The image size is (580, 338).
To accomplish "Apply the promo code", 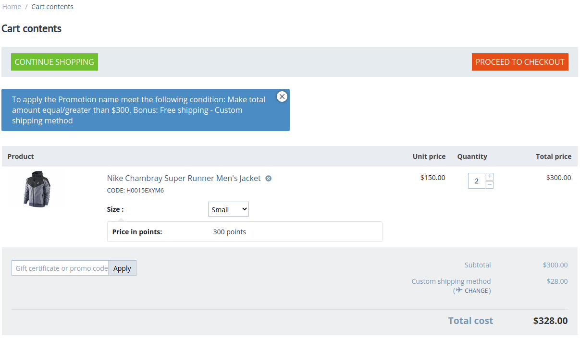I will click(122, 268).
